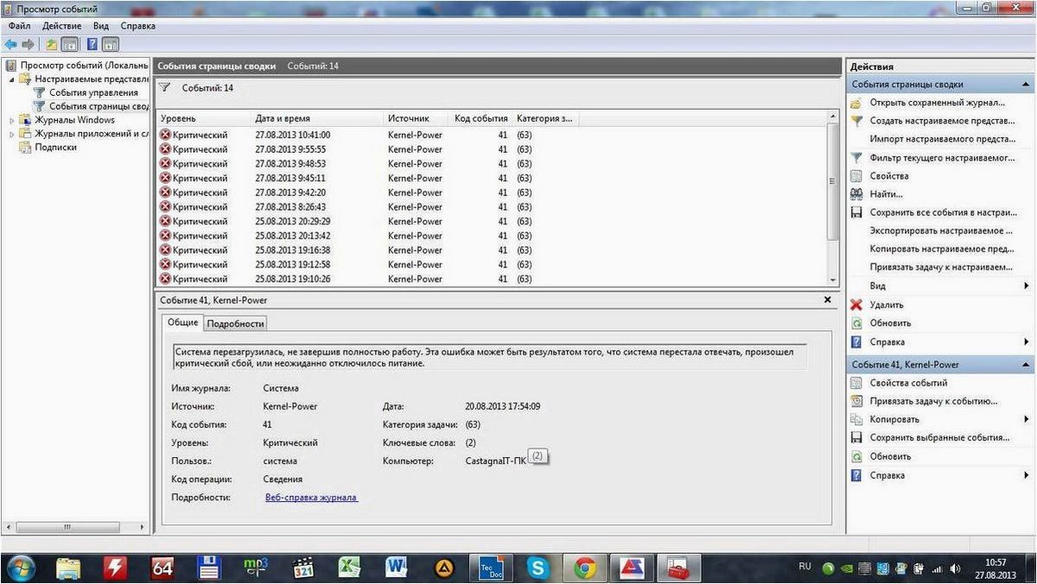Click the volume speaker tray icon
1037x584 pixels.
point(956,568)
